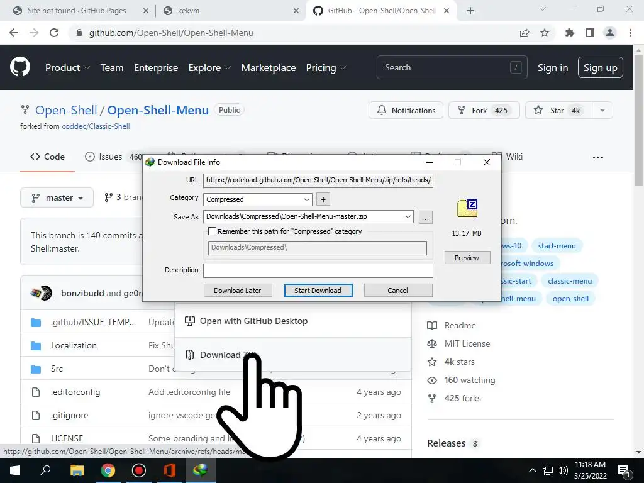Viewport: 644px width, 483px height.
Task: Click the browse '...' button next to Save As
Action: tap(426, 217)
